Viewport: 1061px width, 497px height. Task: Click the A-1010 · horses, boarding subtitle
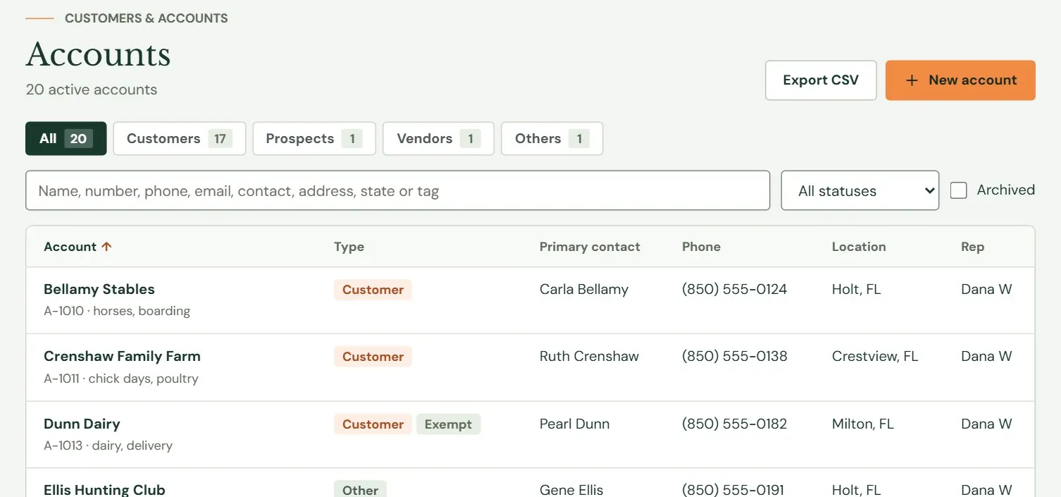(x=117, y=311)
